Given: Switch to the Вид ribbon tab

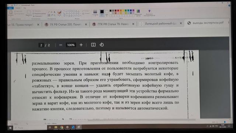Looking at the screenshot, I should click(25, 8).
